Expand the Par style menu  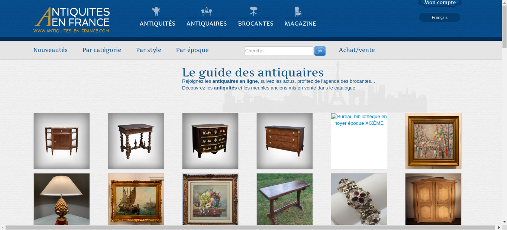click(149, 50)
